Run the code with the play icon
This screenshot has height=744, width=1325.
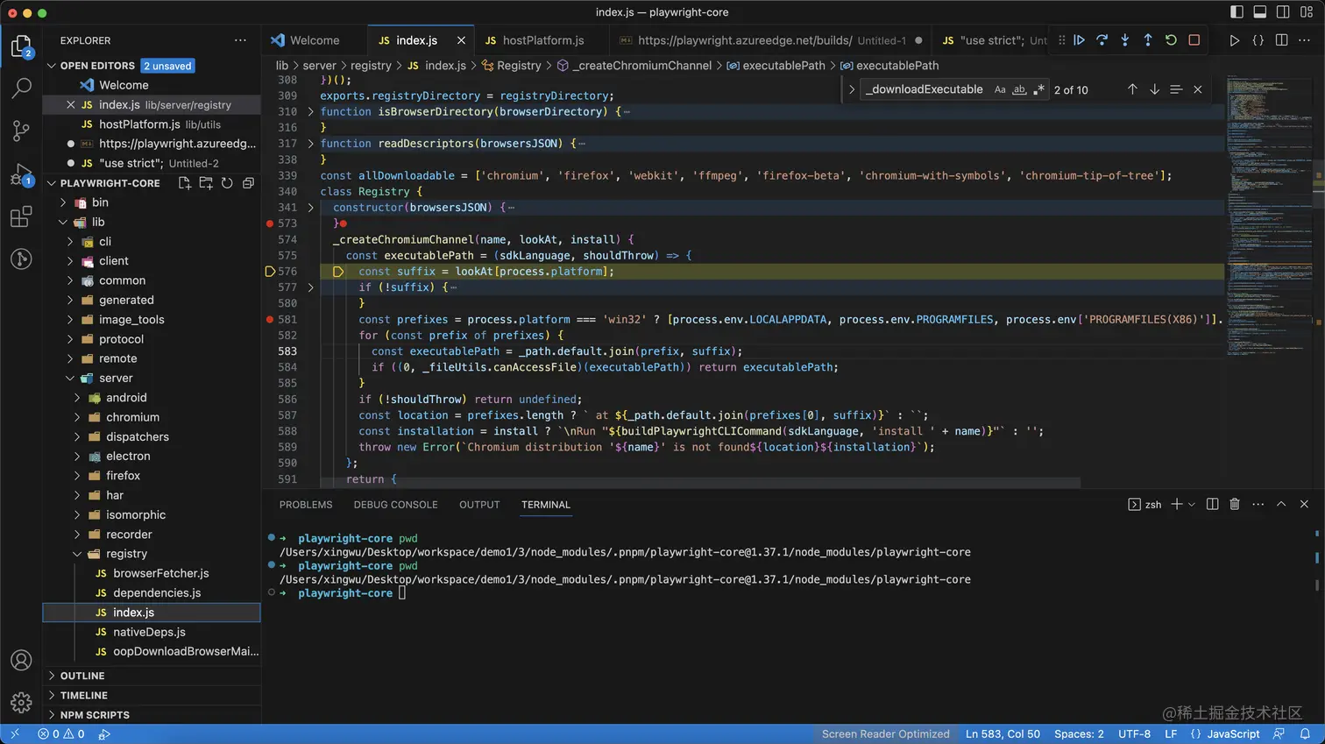[x=1235, y=40]
